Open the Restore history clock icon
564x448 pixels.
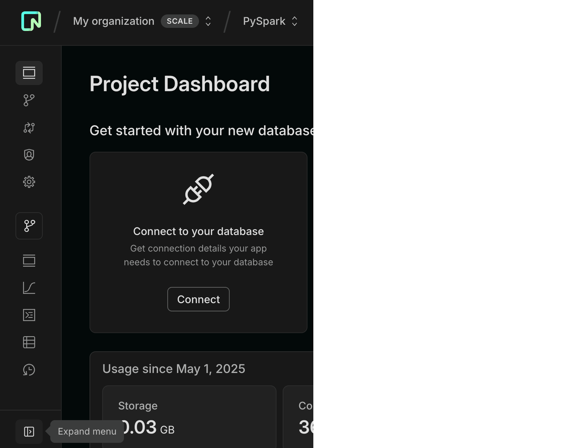pyautogui.click(x=29, y=370)
